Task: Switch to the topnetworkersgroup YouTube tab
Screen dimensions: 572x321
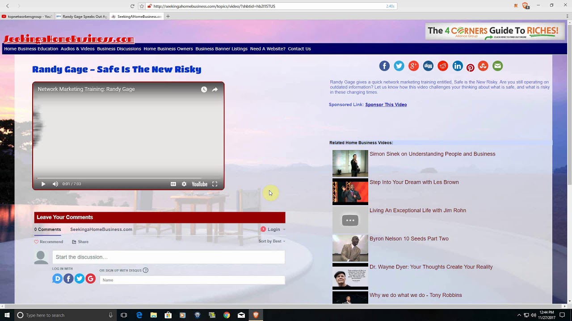Action: [x=27, y=16]
